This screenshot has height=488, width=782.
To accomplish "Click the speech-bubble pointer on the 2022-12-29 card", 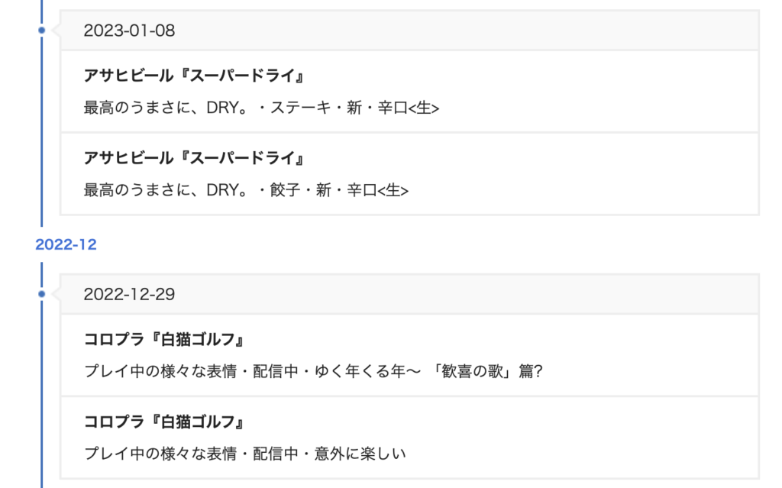I will tap(56, 294).
